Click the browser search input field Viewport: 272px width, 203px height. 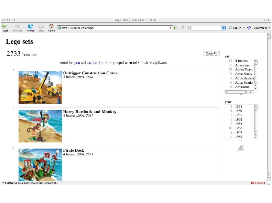206,28
